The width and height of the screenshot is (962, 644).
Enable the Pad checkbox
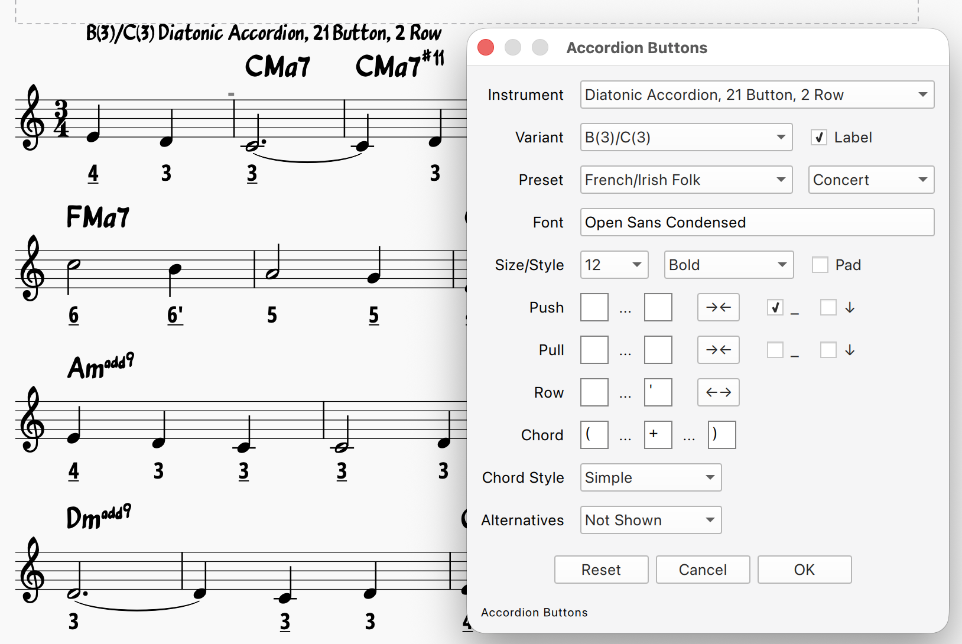pos(820,265)
